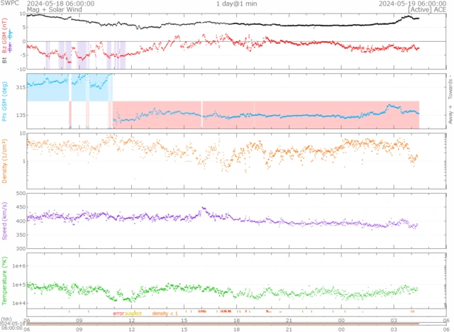Enable the struck-through Bx/By series labels

(x=11, y=33)
